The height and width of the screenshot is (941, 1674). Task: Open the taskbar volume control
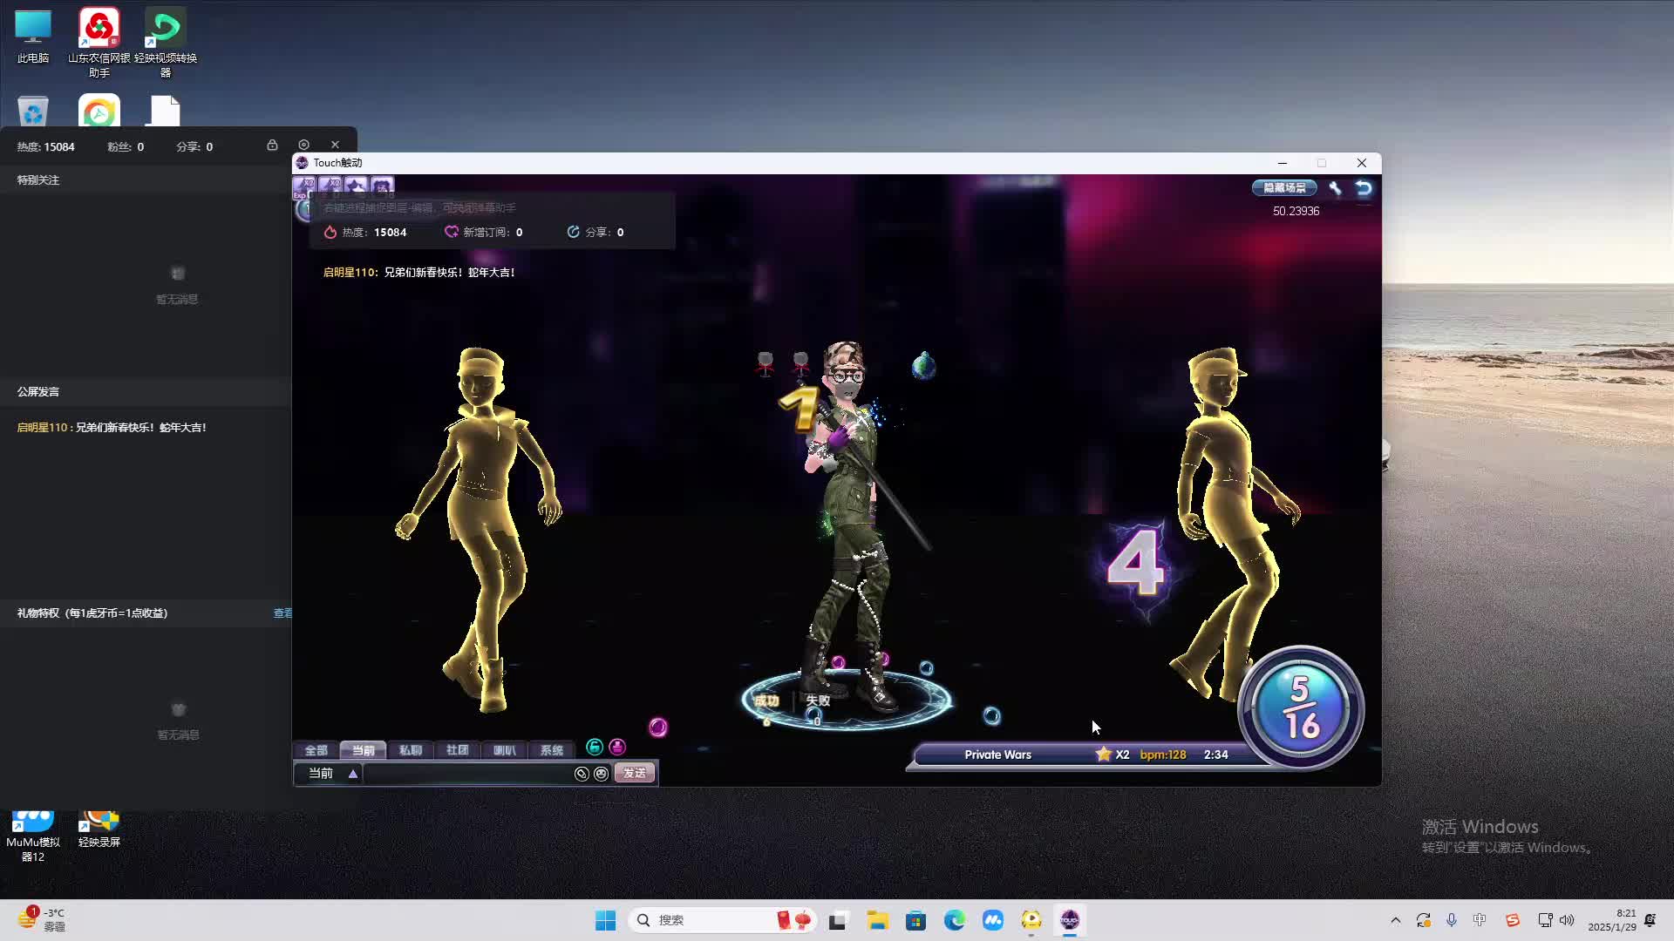(x=1567, y=920)
